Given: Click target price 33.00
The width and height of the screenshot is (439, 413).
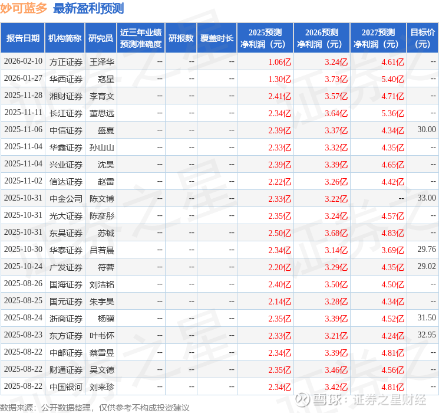Looking at the screenshot, I should 427,198.
